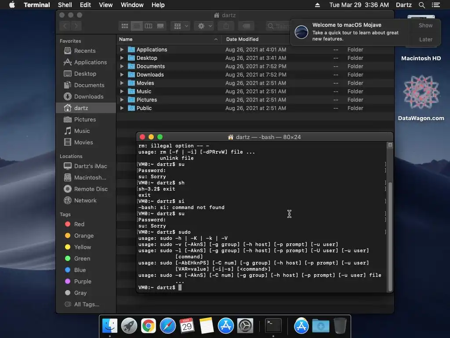Open Window menu
This screenshot has height=338, width=450.
point(132,5)
